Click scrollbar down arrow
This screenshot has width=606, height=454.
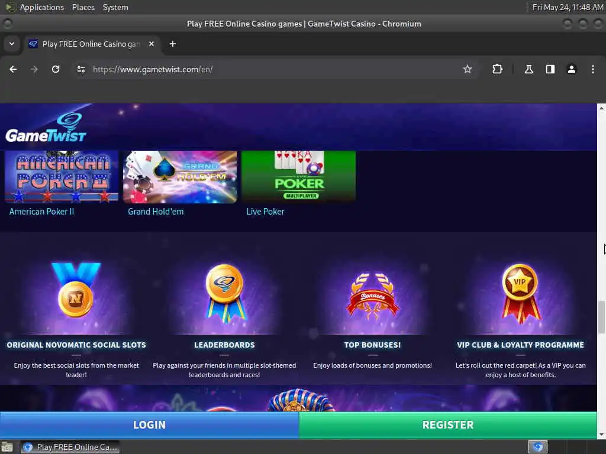[601, 434]
